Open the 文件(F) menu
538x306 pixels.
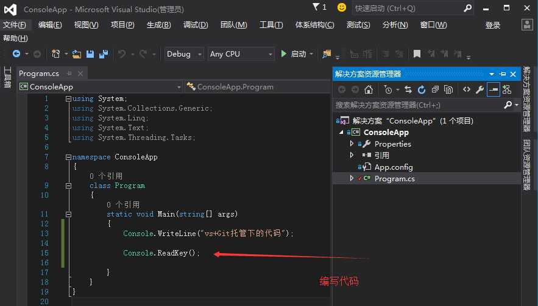click(15, 25)
